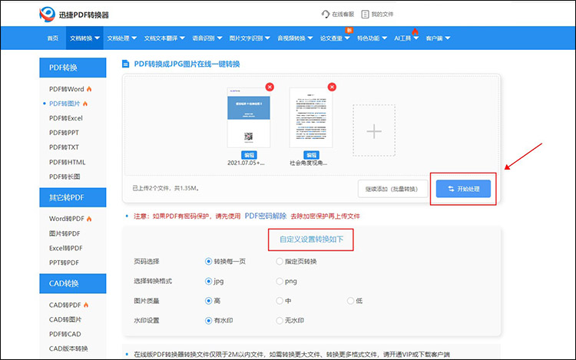The height and width of the screenshot is (360, 576).
Task: Click the 在线客服 headset icon
Action: point(326,15)
